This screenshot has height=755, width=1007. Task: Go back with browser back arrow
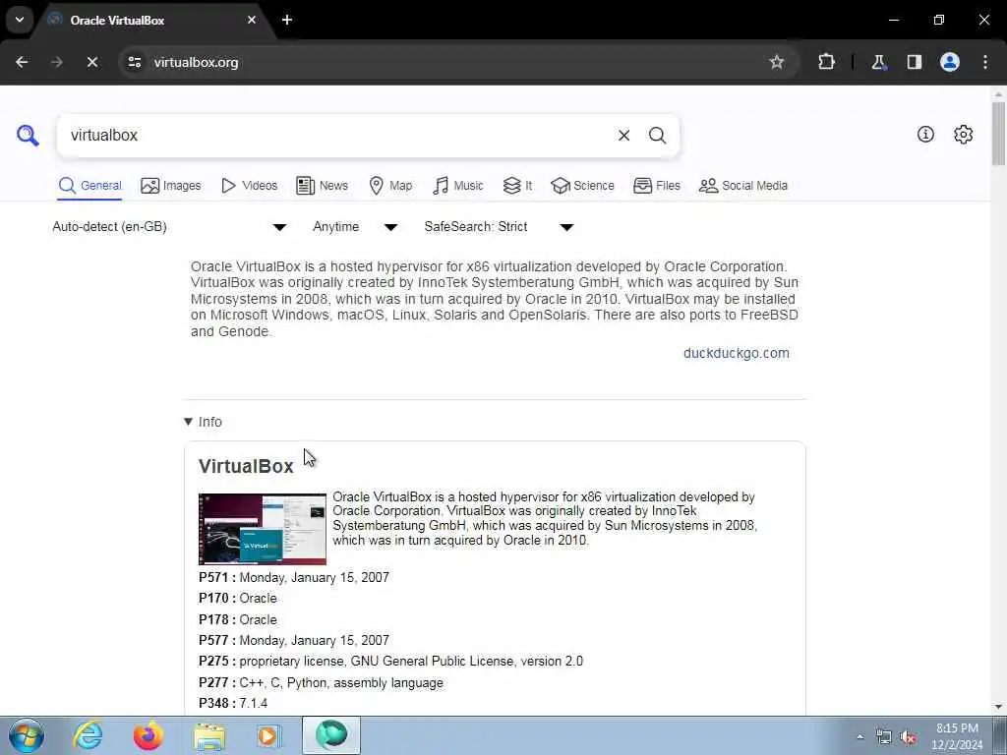click(x=22, y=62)
